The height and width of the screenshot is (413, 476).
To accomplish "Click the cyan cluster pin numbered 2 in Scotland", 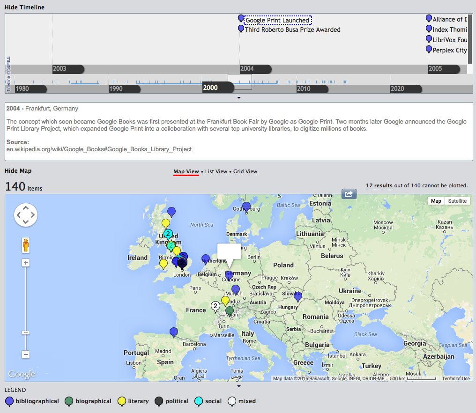I will tap(168, 234).
